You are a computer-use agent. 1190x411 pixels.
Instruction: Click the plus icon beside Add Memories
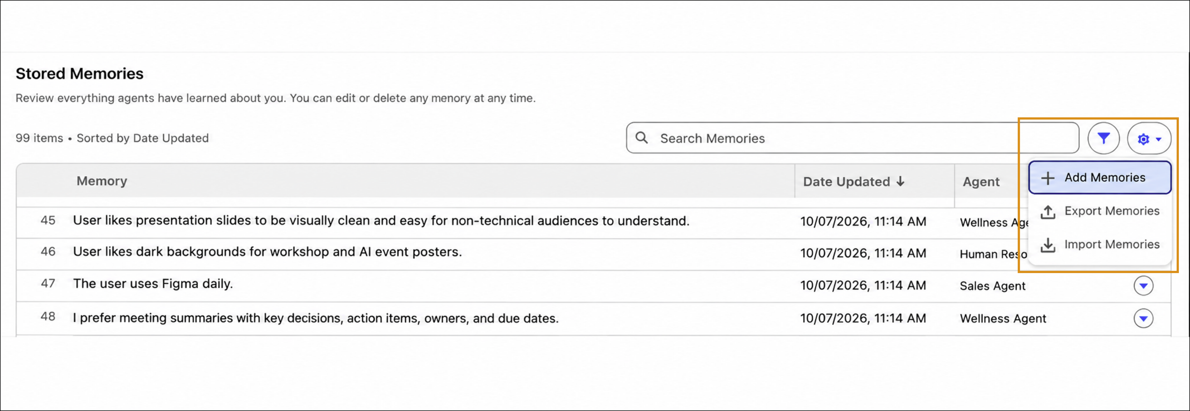coord(1048,178)
